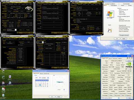134x100 pixels.
Task: Click Mégse in System Properties
Action: (124, 39)
